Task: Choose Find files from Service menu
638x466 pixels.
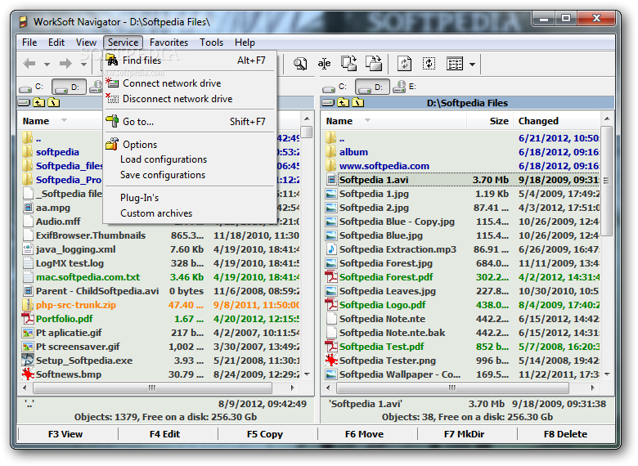Action: pos(190,60)
